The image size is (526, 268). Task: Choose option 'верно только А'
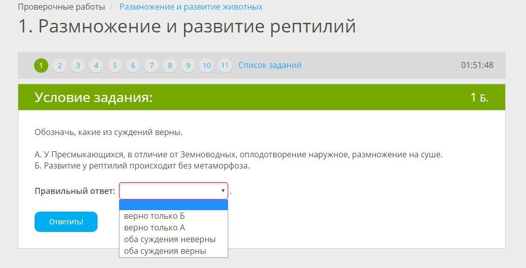coord(173,228)
